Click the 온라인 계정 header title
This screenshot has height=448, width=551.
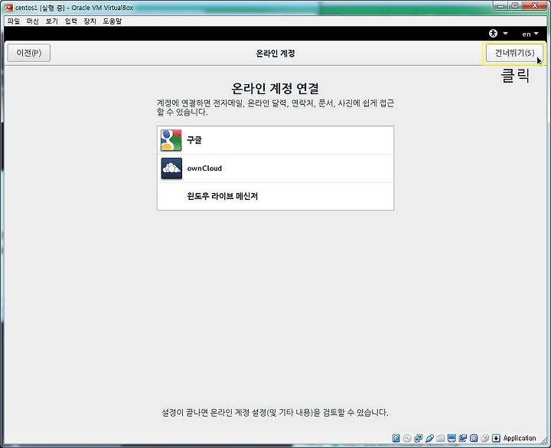click(x=275, y=54)
